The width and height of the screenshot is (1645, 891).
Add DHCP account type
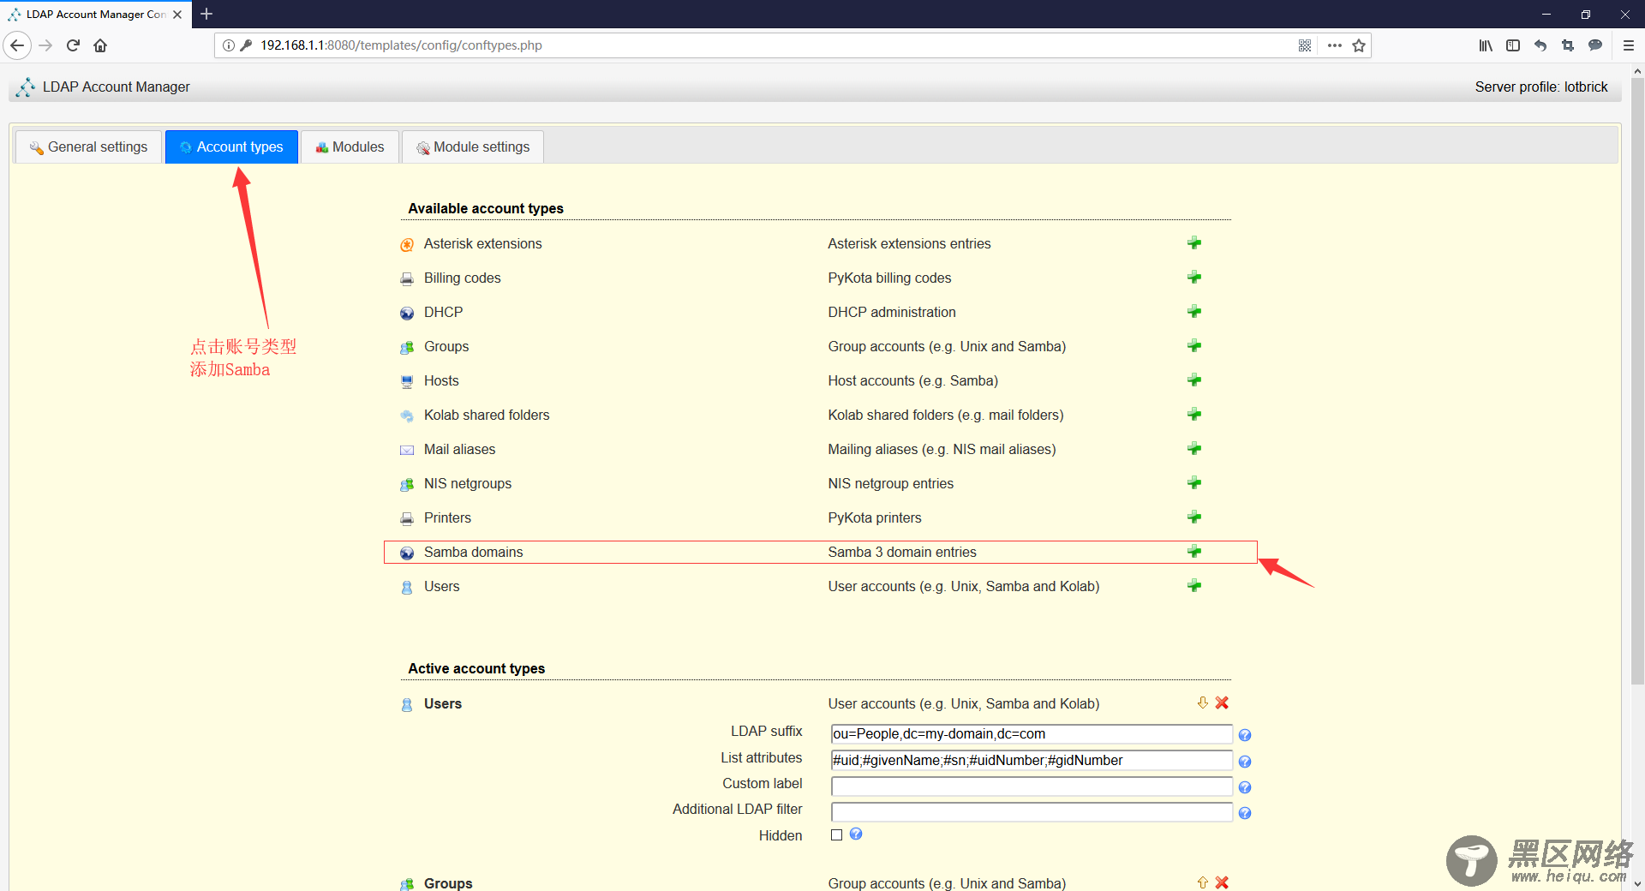tap(1194, 312)
